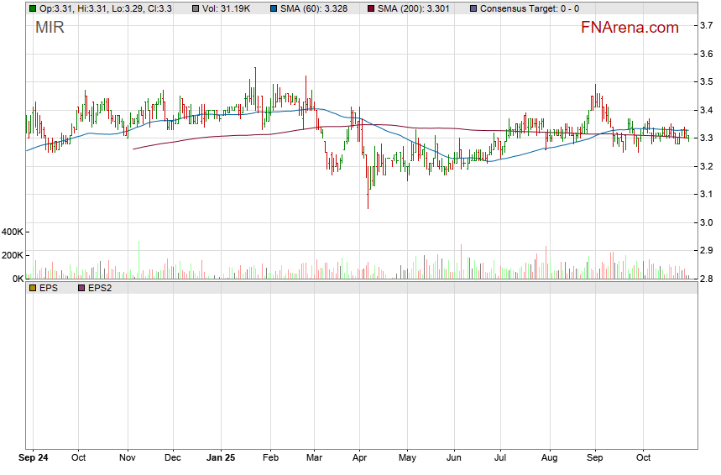
Task: Click the magenta EPS2 legend swatch
Action: pos(81,288)
